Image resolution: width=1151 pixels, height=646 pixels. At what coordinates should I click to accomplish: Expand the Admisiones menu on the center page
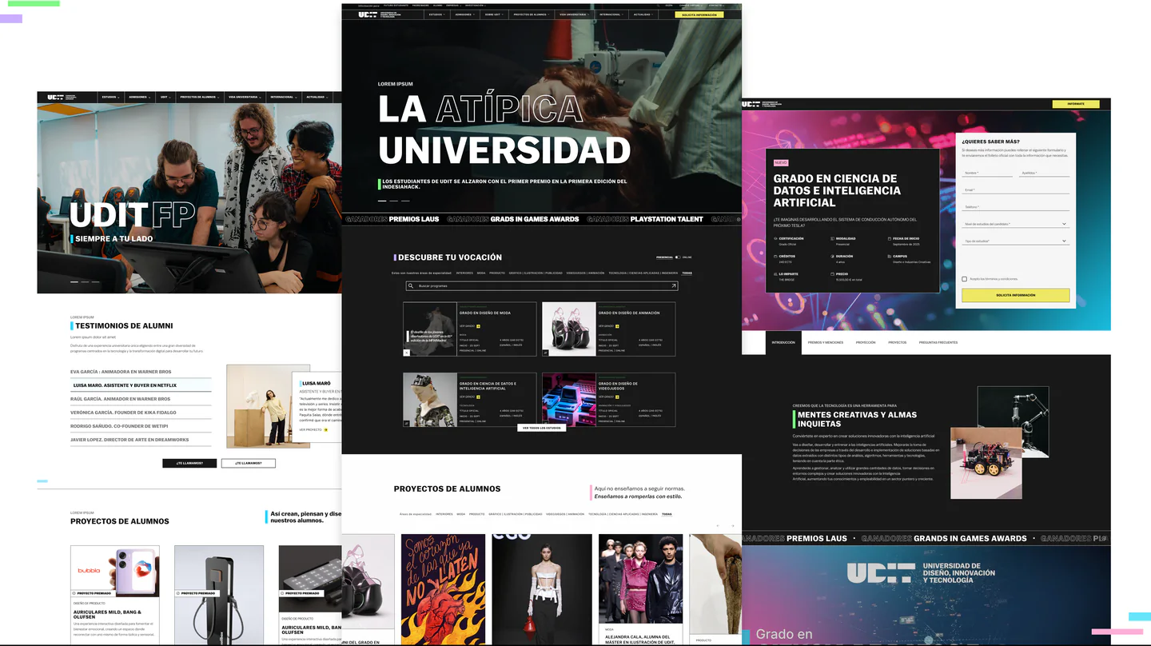coord(464,14)
